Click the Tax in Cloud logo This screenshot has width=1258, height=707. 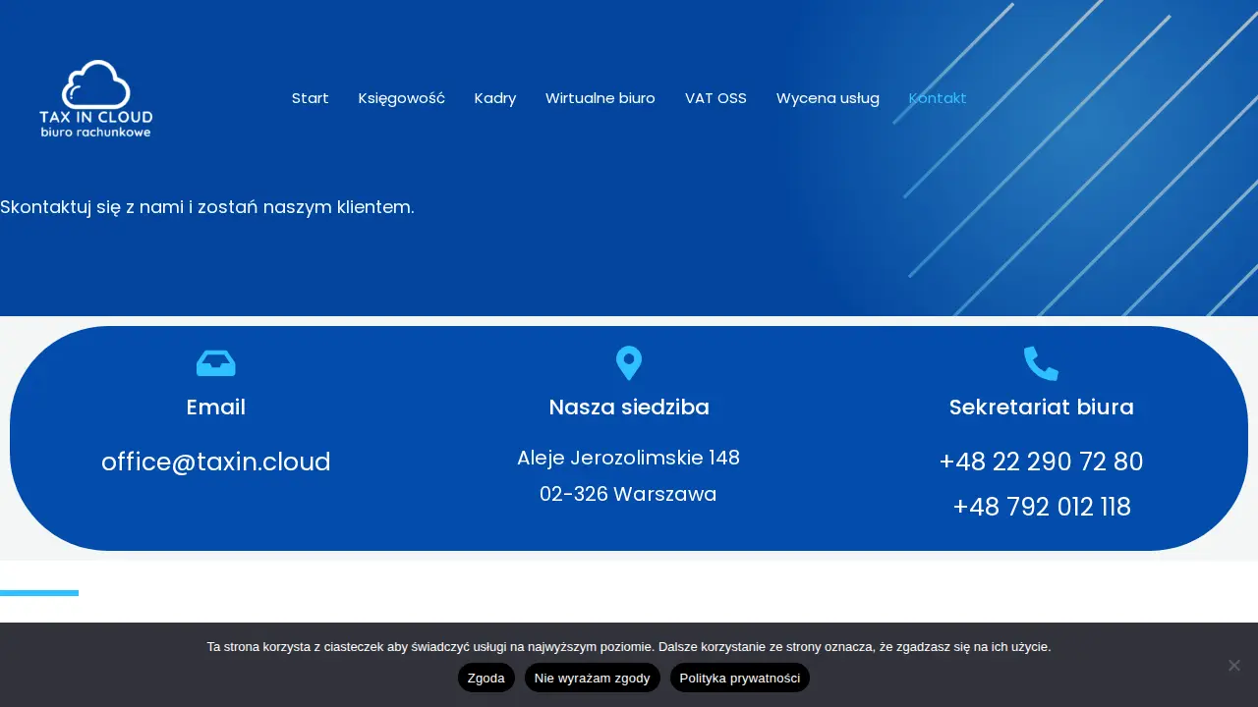(96, 98)
